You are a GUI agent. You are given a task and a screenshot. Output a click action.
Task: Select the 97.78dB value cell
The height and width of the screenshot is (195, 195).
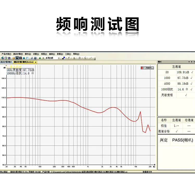(183, 78)
